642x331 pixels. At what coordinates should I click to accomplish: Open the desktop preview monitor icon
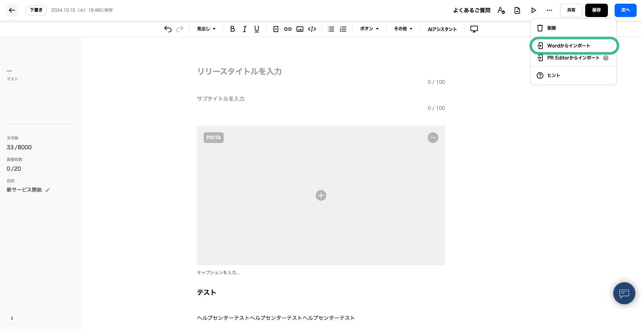(474, 29)
